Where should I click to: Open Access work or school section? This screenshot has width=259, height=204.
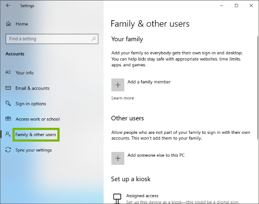[38, 119]
